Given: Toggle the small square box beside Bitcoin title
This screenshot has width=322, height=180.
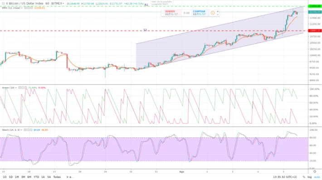Looking at the screenshot, I should click(3, 4).
